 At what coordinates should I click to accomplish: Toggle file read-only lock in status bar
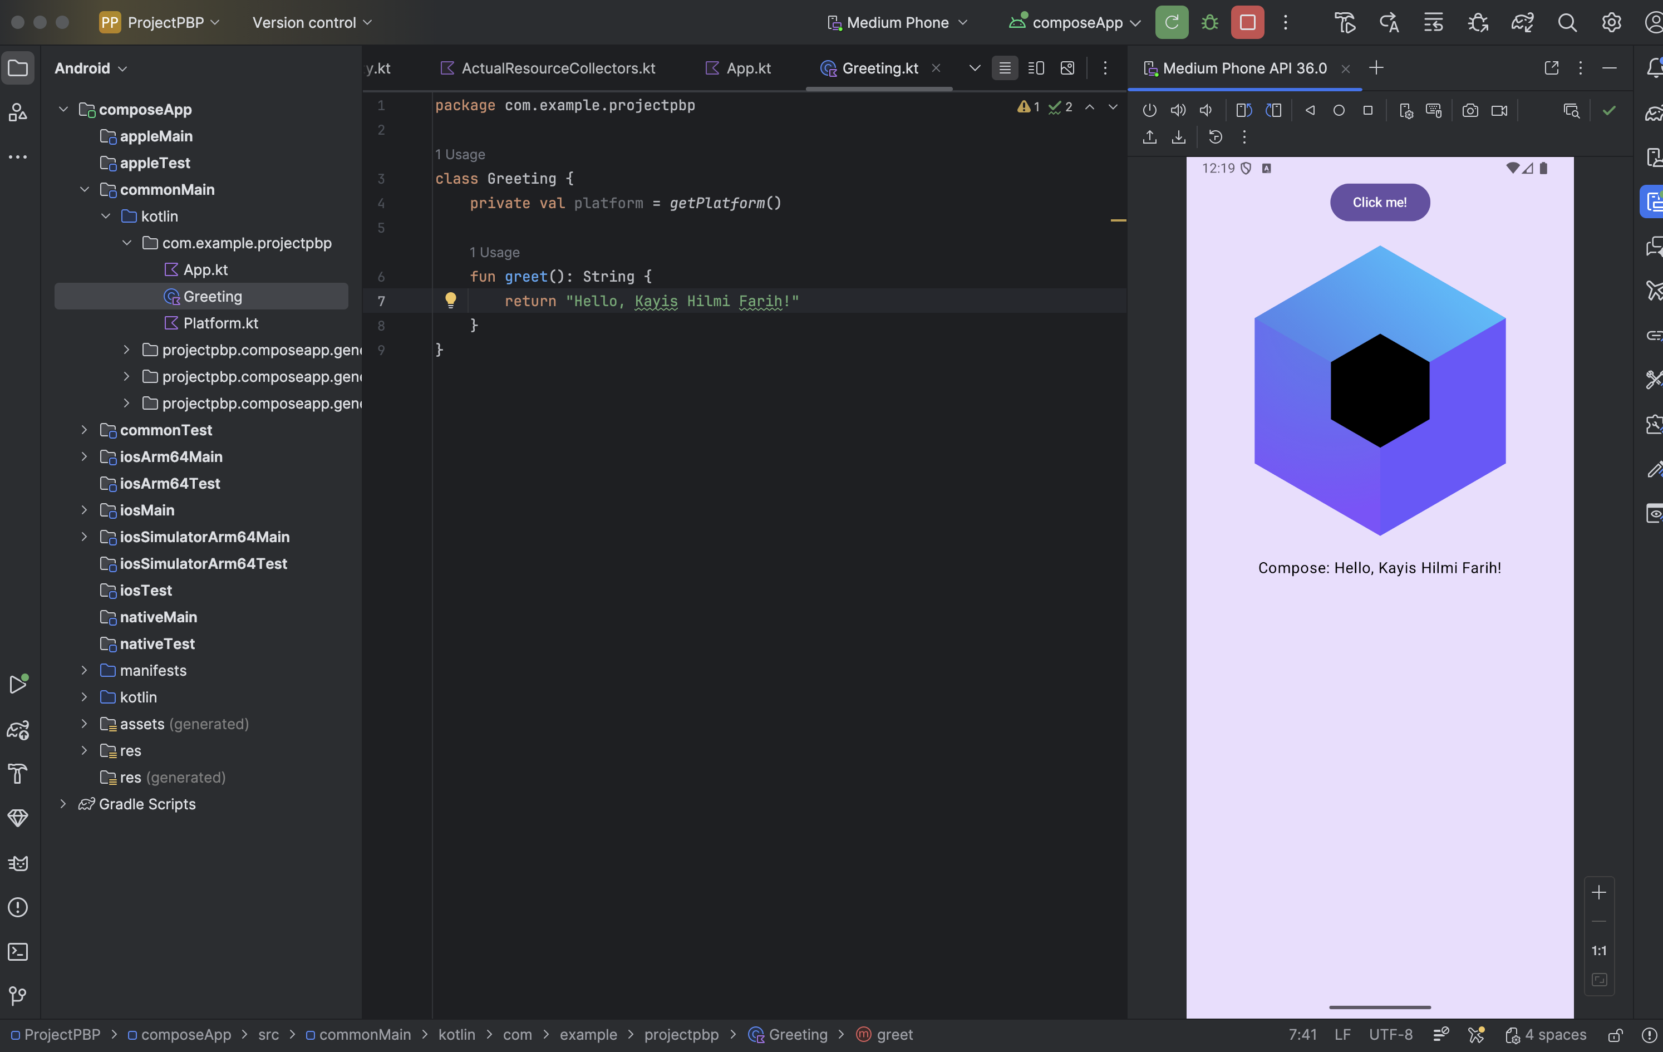[x=1615, y=1035]
